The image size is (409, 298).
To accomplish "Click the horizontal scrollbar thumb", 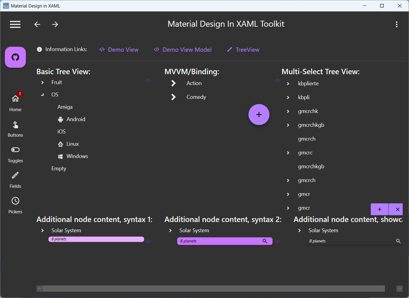I will (x=214, y=288).
